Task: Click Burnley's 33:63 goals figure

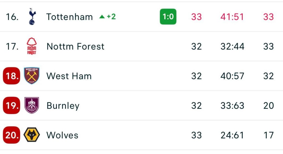Action: [x=232, y=106]
